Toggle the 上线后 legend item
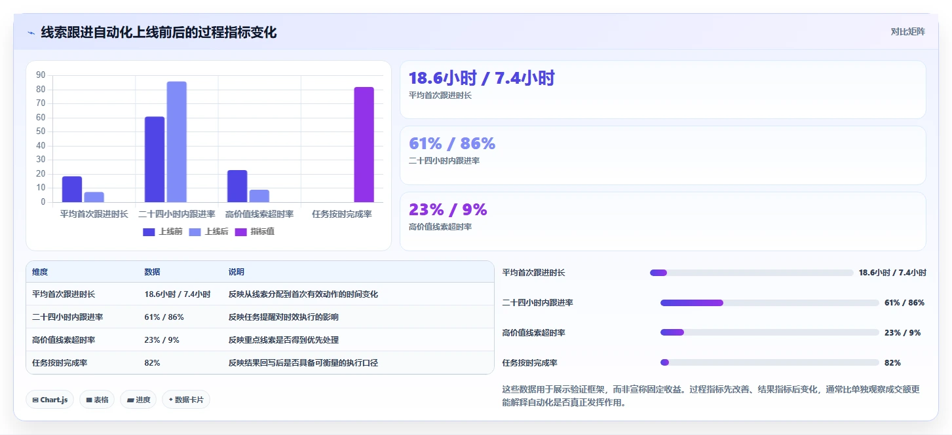The image size is (952, 435). tap(208, 232)
